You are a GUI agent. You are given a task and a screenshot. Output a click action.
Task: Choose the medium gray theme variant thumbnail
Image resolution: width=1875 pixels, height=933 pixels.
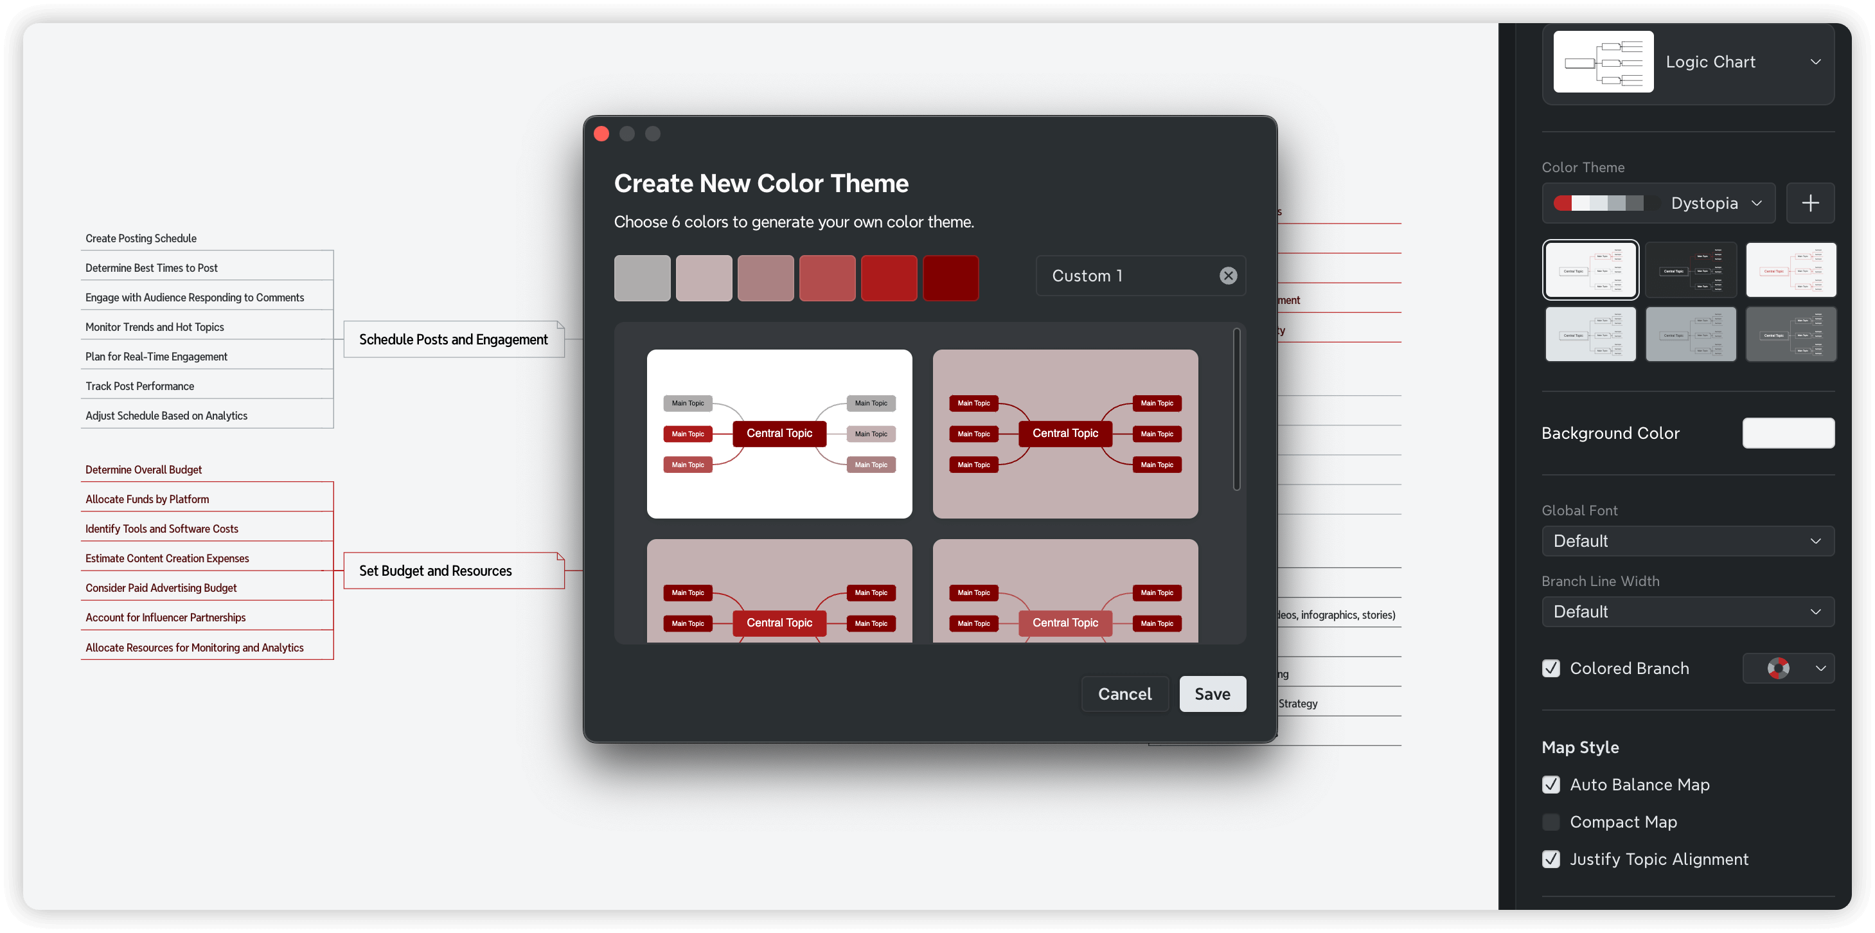coord(1690,334)
